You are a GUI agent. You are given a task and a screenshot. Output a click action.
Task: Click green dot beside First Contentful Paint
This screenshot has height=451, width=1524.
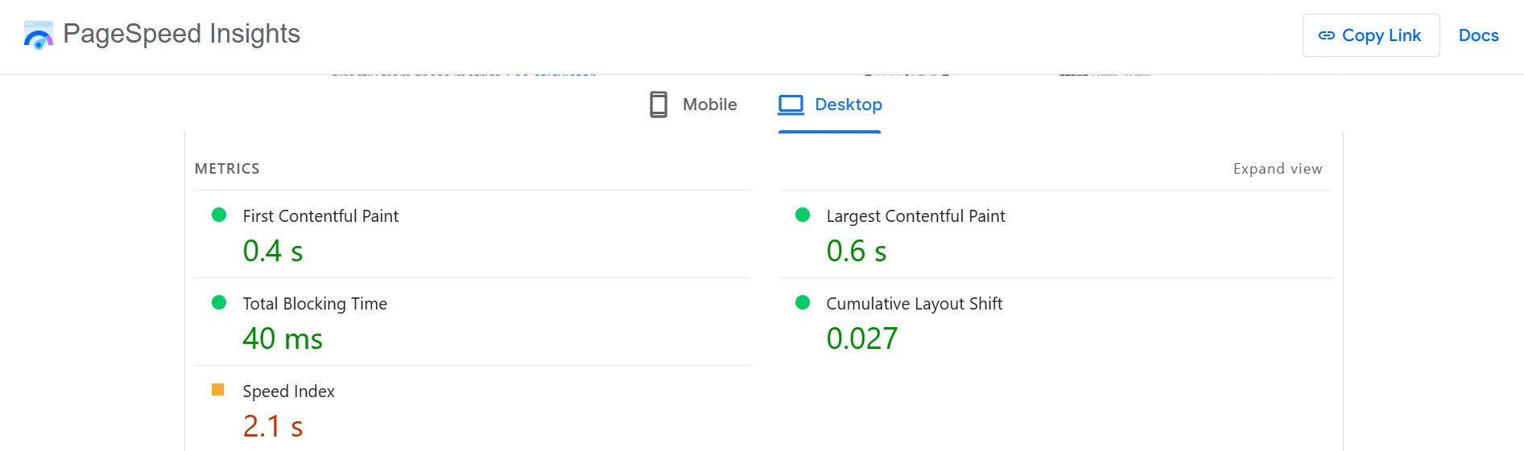219,215
